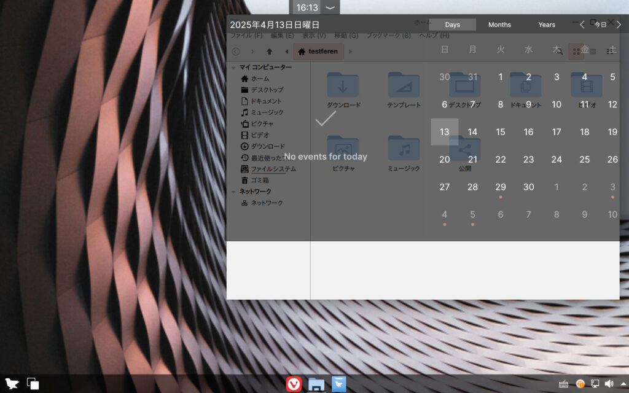Open the orange update notifier tray icon

580,384
